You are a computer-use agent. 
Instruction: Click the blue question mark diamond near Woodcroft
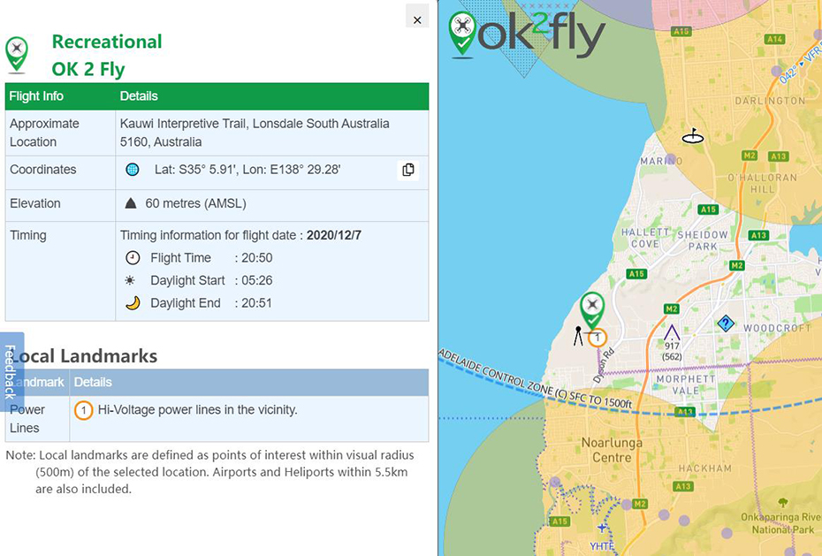pos(726,324)
